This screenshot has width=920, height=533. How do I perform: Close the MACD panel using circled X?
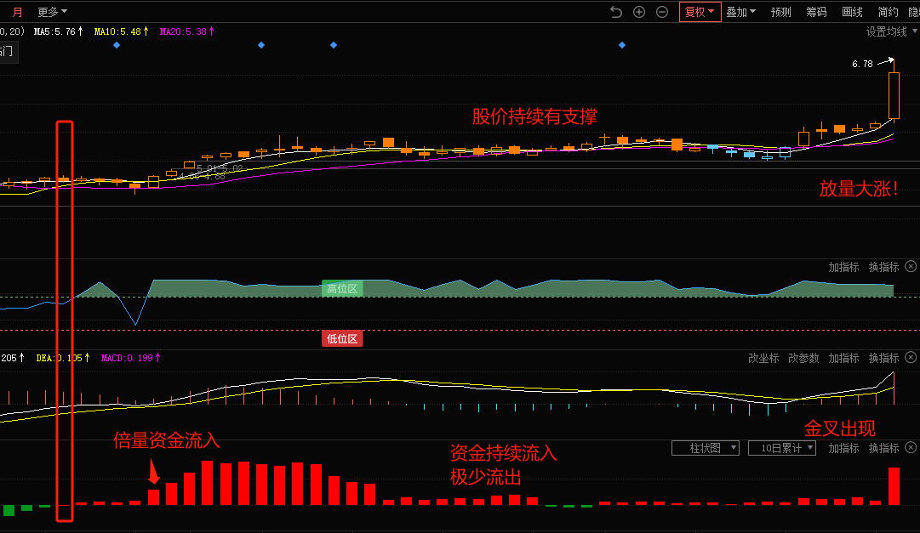click(x=911, y=358)
